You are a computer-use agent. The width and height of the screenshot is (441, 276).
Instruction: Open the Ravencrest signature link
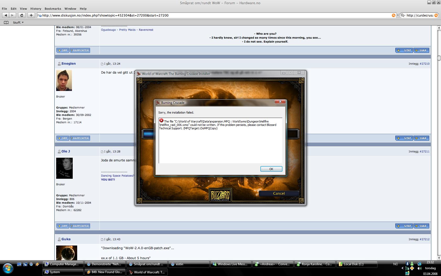click(x=146, y=30)
